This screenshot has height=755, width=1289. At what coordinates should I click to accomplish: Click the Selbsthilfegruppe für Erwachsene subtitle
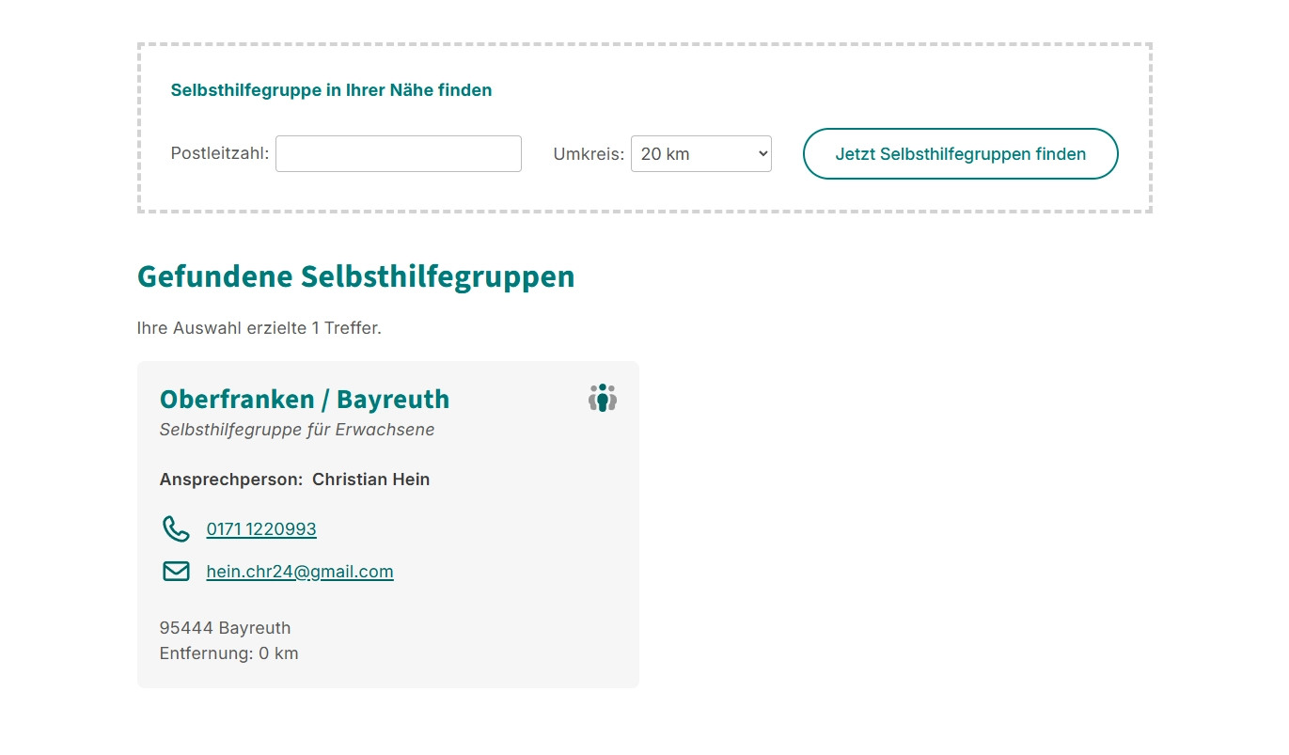pos(296,430)
